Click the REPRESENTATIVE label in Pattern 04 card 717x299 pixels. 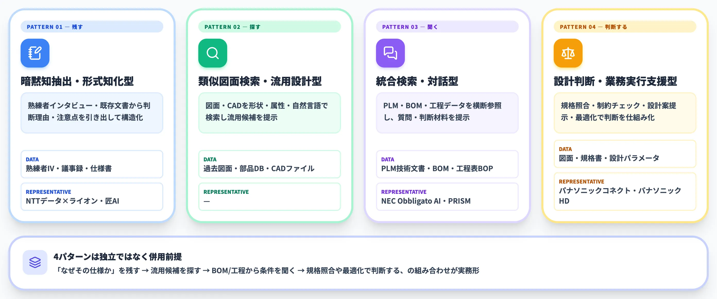[582, 181]
